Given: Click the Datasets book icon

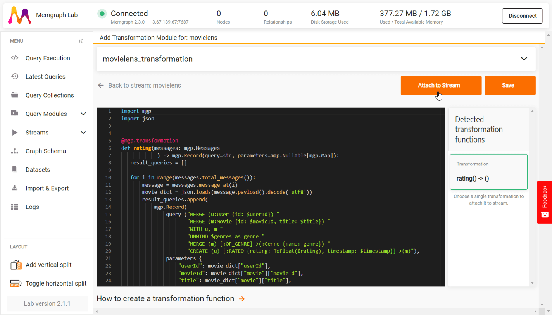Looking at the screenshot, I should click(15, 170).
